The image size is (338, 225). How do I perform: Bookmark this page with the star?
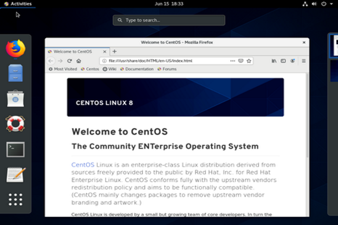[x=249, y=61]
